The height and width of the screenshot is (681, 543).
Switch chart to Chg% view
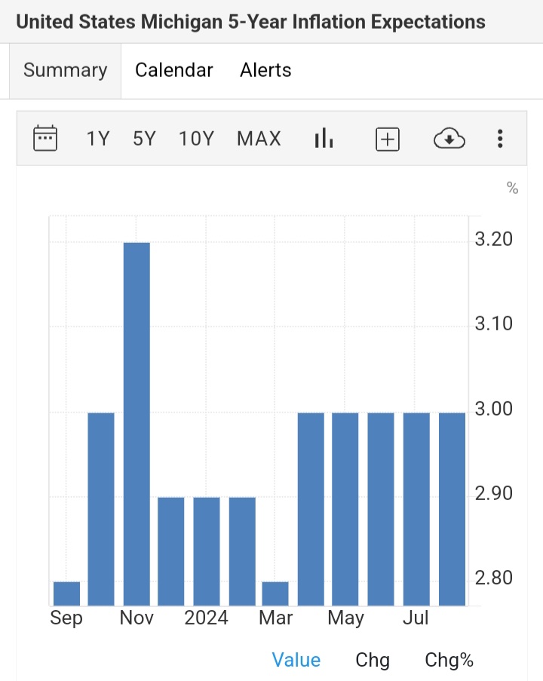point(449,661)
